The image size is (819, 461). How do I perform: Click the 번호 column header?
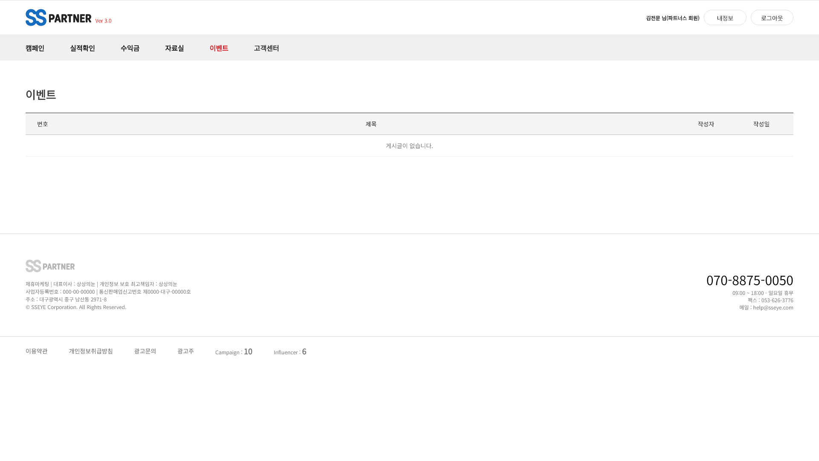coord(43,124)
